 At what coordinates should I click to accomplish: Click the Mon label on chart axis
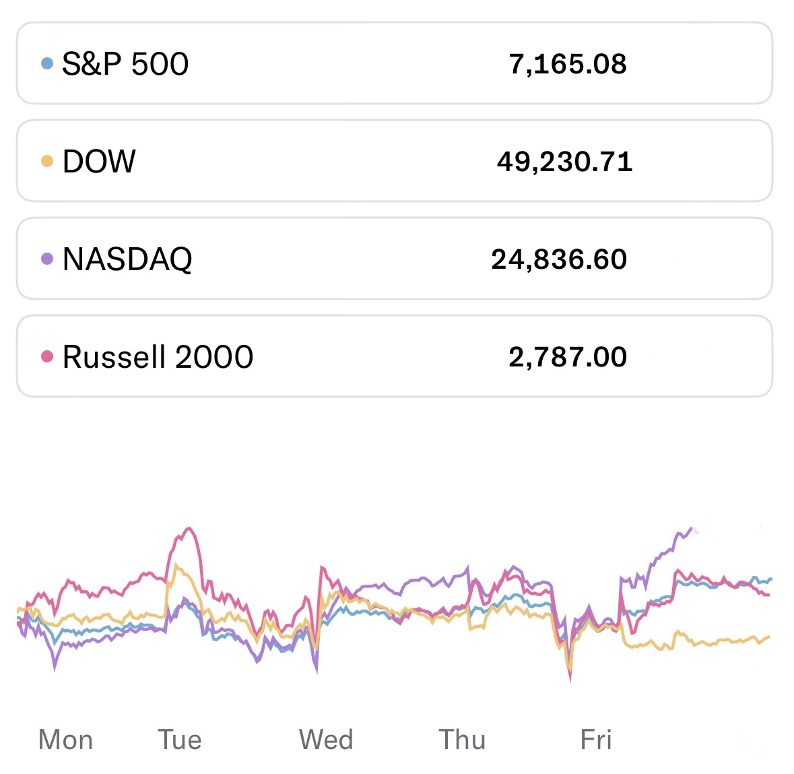pos(65,740)
